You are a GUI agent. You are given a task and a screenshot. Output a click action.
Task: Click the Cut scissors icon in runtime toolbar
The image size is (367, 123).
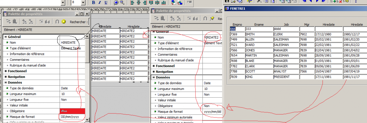[x=259, y=1]
